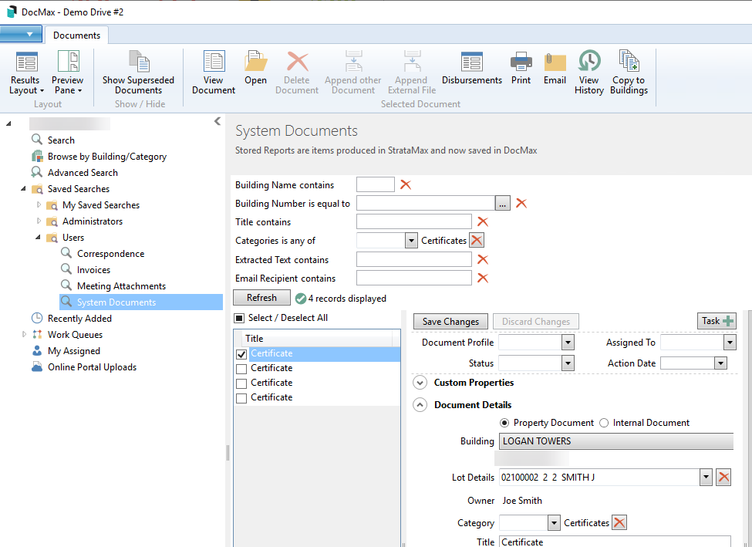Viewport: 752px width, 547px height.
Task: Open the Document Profile dropdown
Action: pyautogui.click(x=568, y=343)
